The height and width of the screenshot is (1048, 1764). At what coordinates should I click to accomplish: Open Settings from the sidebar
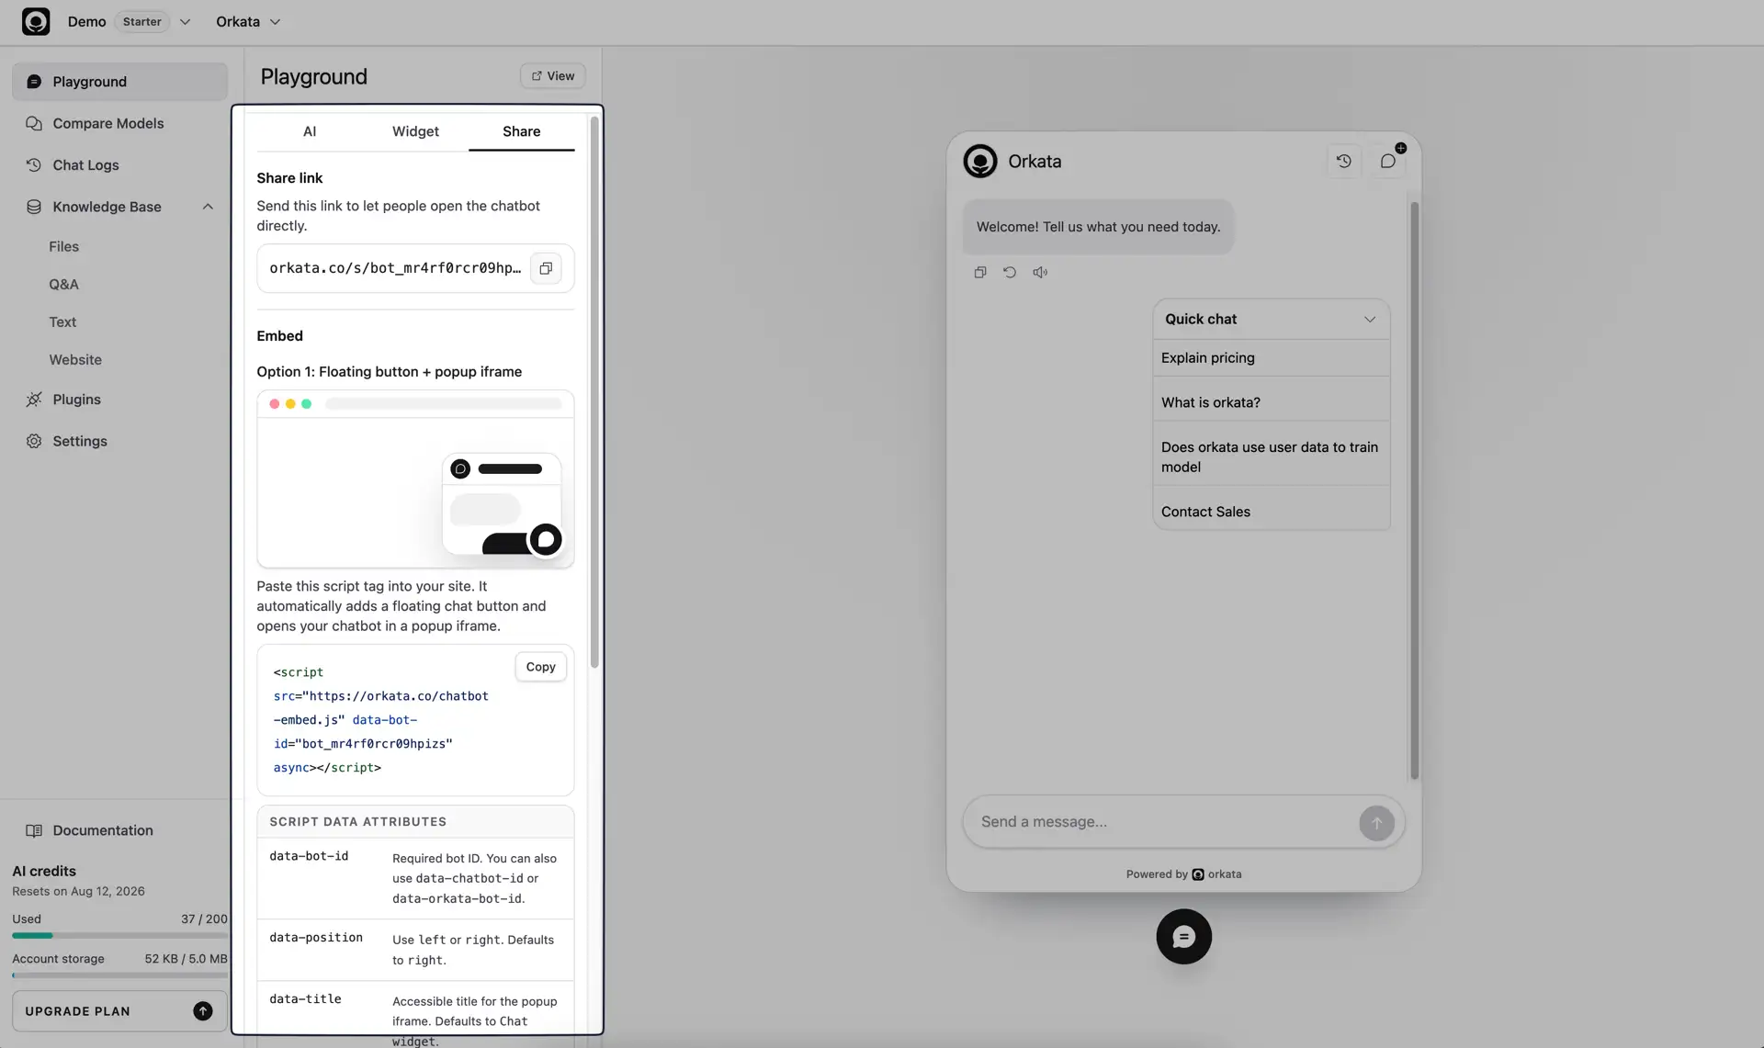coord(119,441)
